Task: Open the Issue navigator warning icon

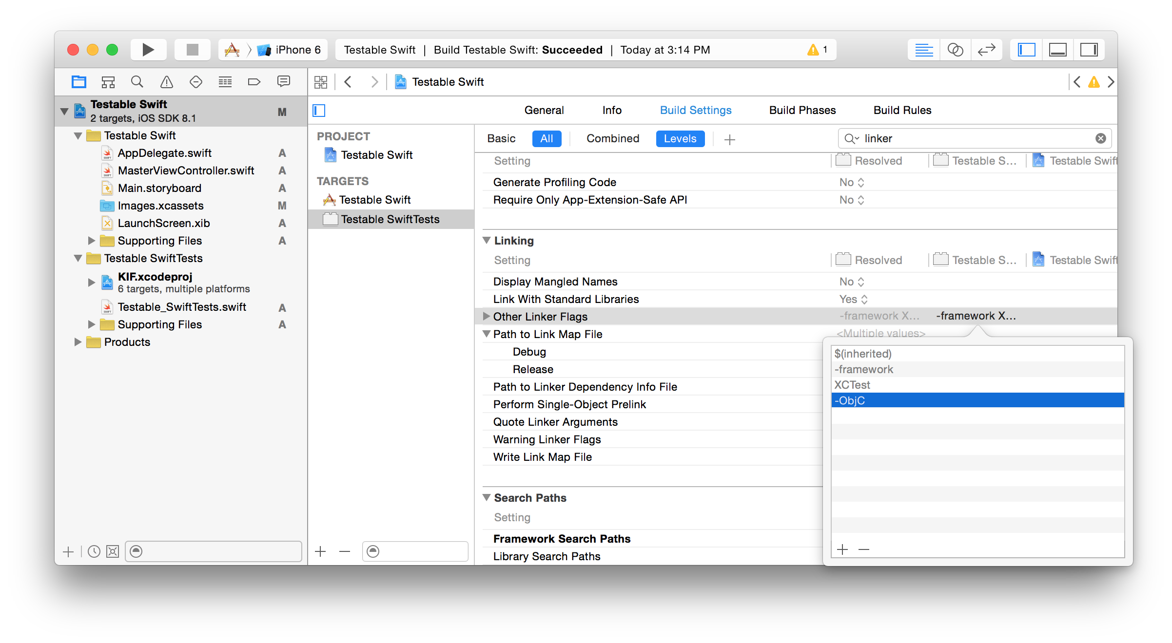Action: pyautogui.click(x=167, y=82)
